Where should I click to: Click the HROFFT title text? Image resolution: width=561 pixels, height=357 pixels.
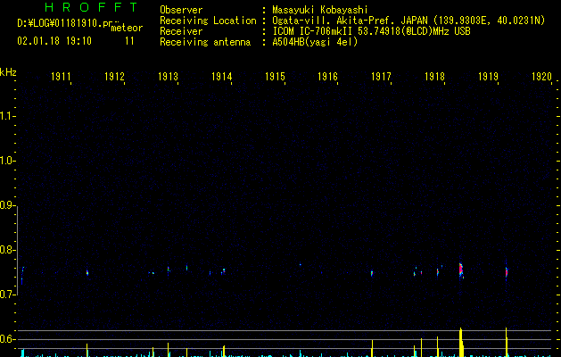pyautogui.click(x=91, y=7)
